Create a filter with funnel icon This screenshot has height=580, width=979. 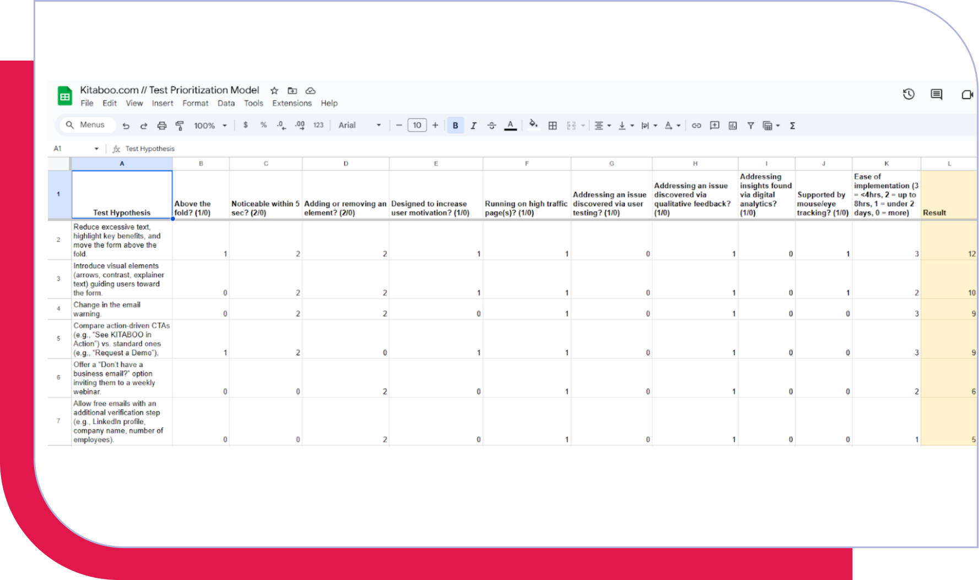tap(750, 126)
